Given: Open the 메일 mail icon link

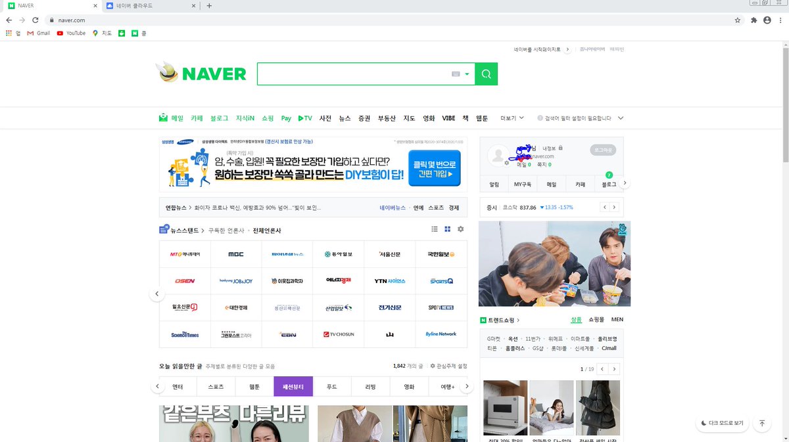Looking at the screenshot, I should pos(171,118).
